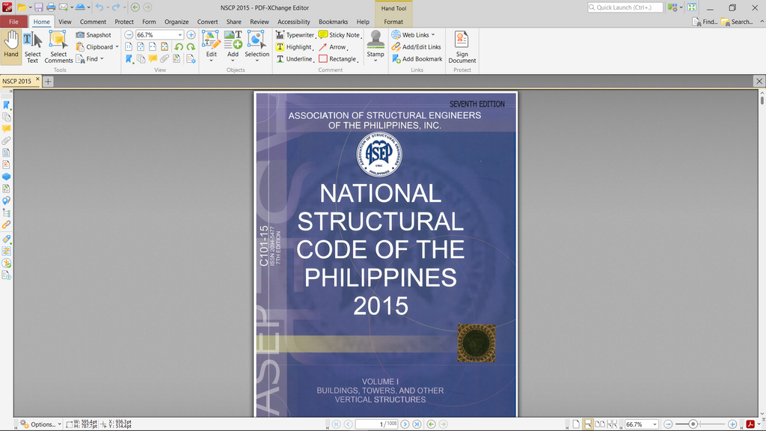This screenshot has height=431, width=766.
Task: Select the Typewriter comment tool
Action: coord(295,34)
